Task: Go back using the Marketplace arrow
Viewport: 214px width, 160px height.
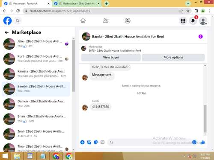Action: 6,32
